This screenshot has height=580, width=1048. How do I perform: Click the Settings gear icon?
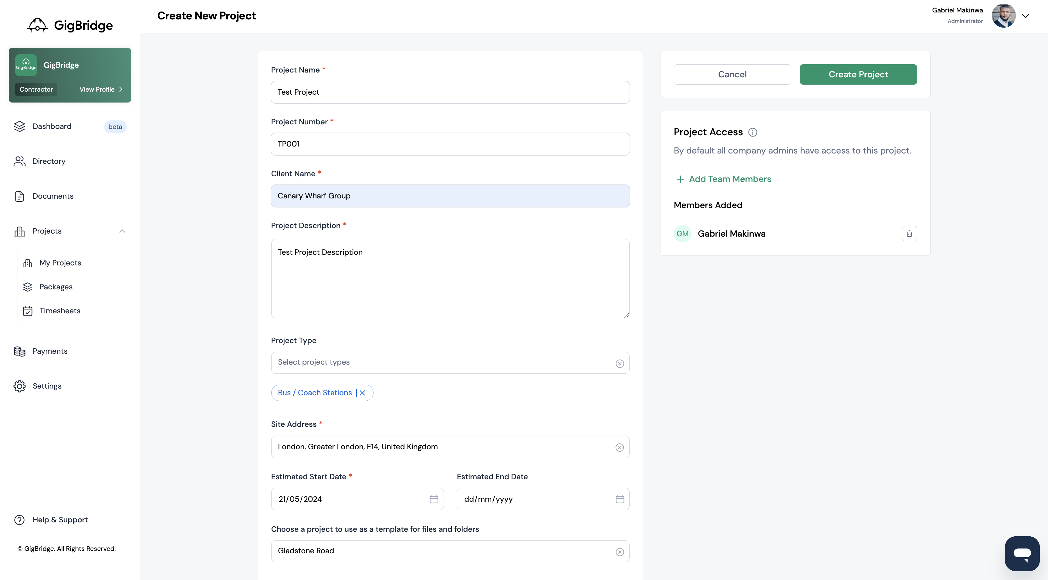coord(19,386)
